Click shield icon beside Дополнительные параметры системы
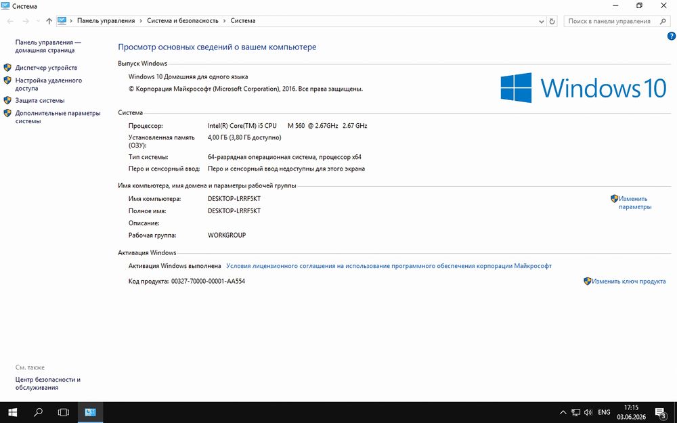 coord(7,113)
